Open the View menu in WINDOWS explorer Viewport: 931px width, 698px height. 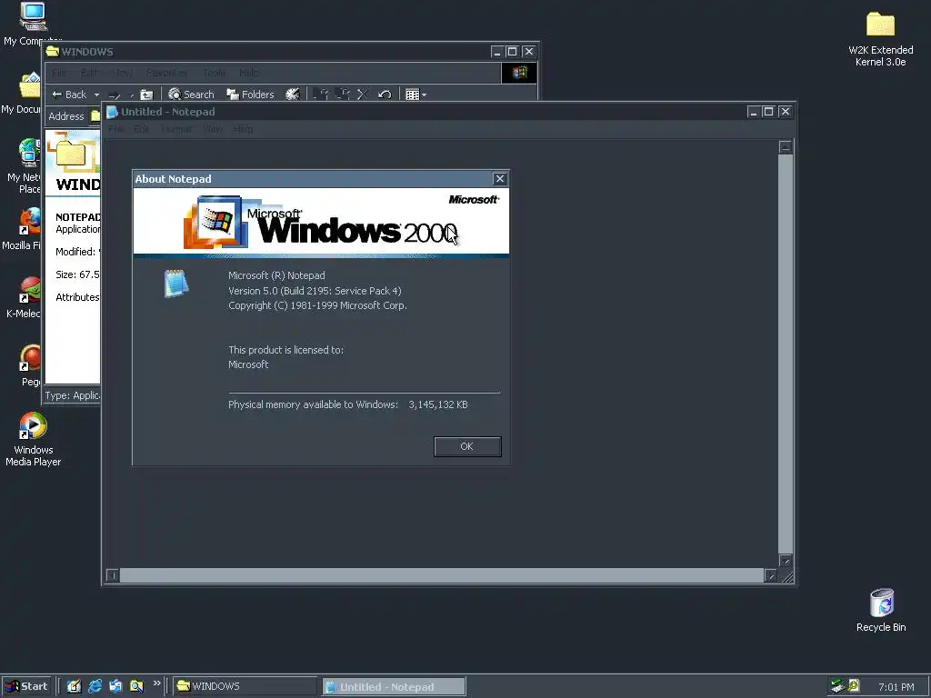click(122, 73)
